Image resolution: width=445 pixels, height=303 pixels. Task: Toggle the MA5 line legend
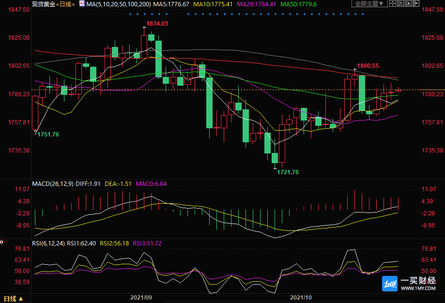point(171,4)
